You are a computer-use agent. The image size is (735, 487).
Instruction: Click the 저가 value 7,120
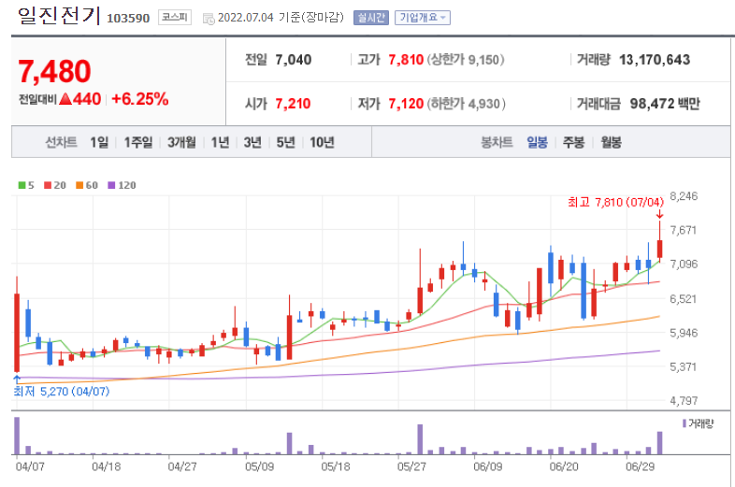(406, 104)
